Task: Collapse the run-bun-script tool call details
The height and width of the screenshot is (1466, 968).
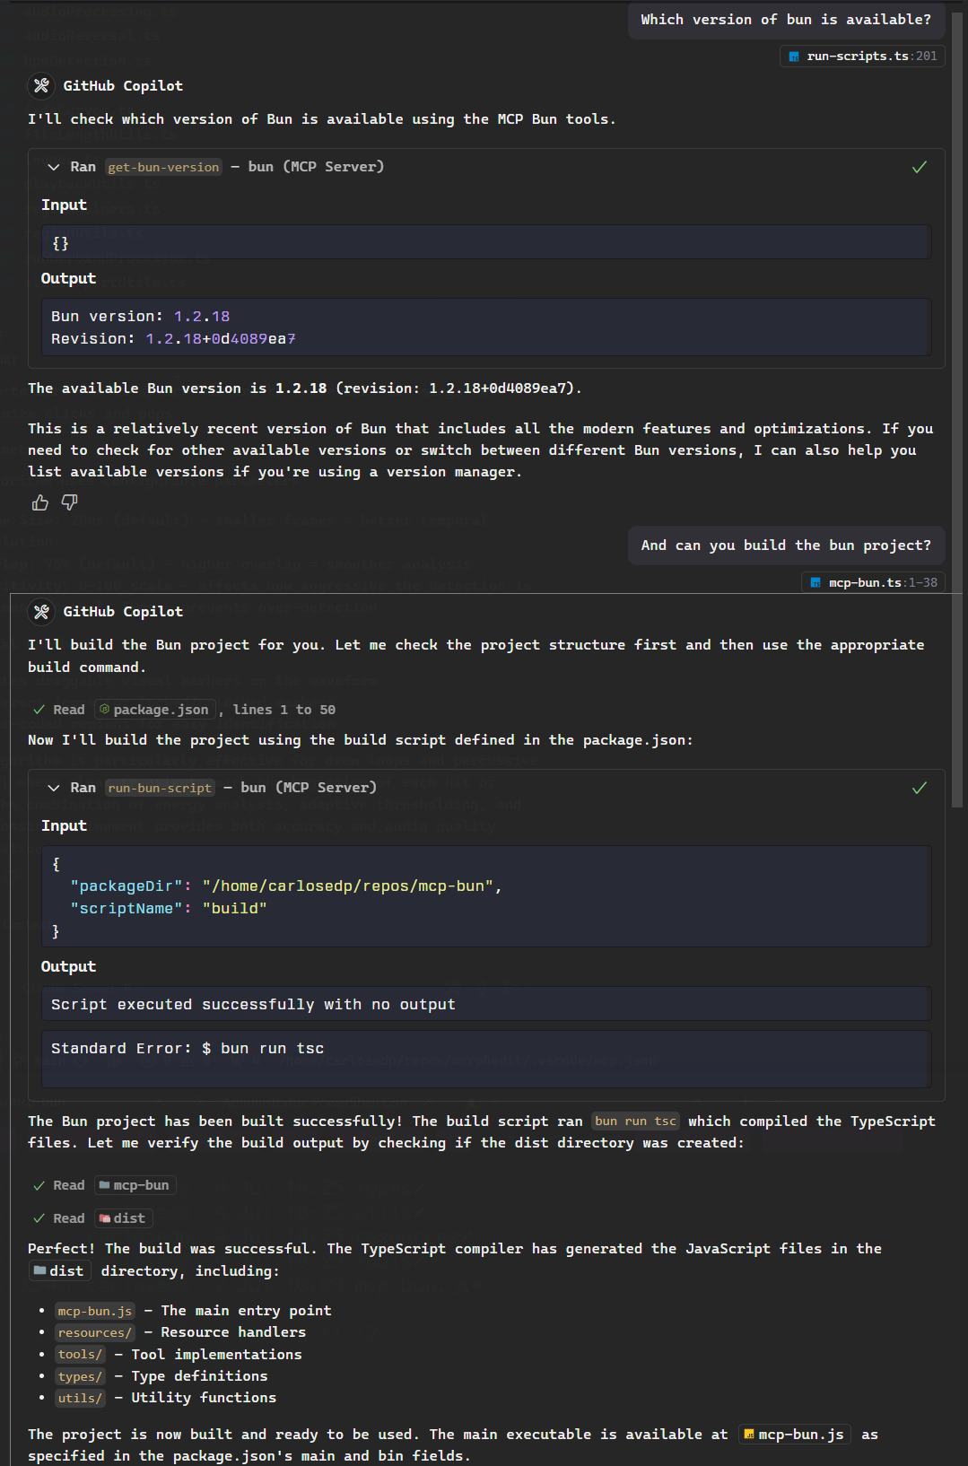Action: [x=54, y=788]
